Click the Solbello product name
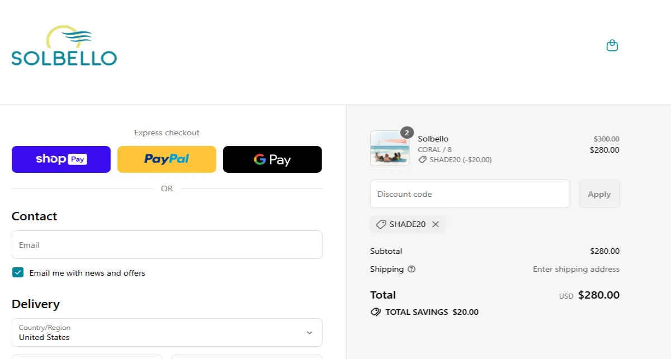671x359 pixels. (x=433, y=139)
